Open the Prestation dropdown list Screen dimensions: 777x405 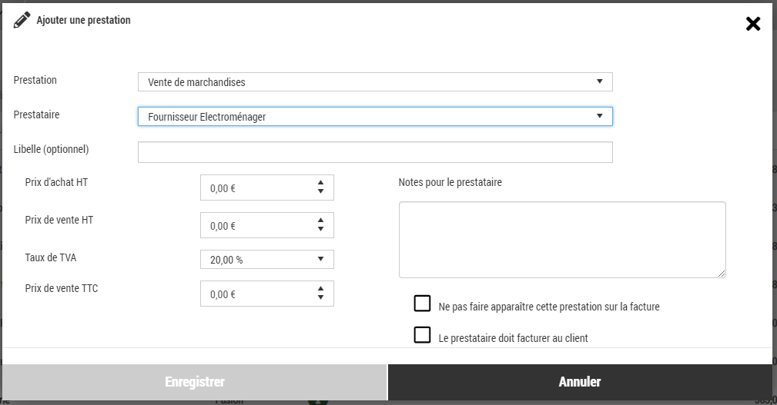(x=375, y=82)
